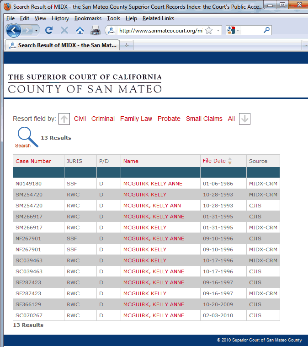
Task: Sort by Name column header
Action: coord(131,161)
